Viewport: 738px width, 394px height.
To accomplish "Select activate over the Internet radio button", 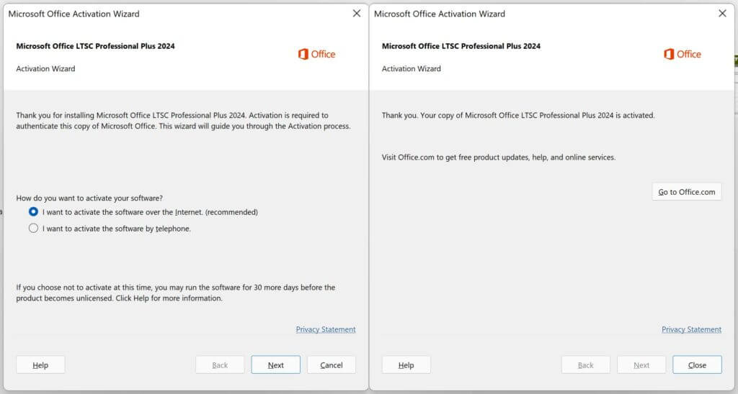I will [x=33, y=212].
